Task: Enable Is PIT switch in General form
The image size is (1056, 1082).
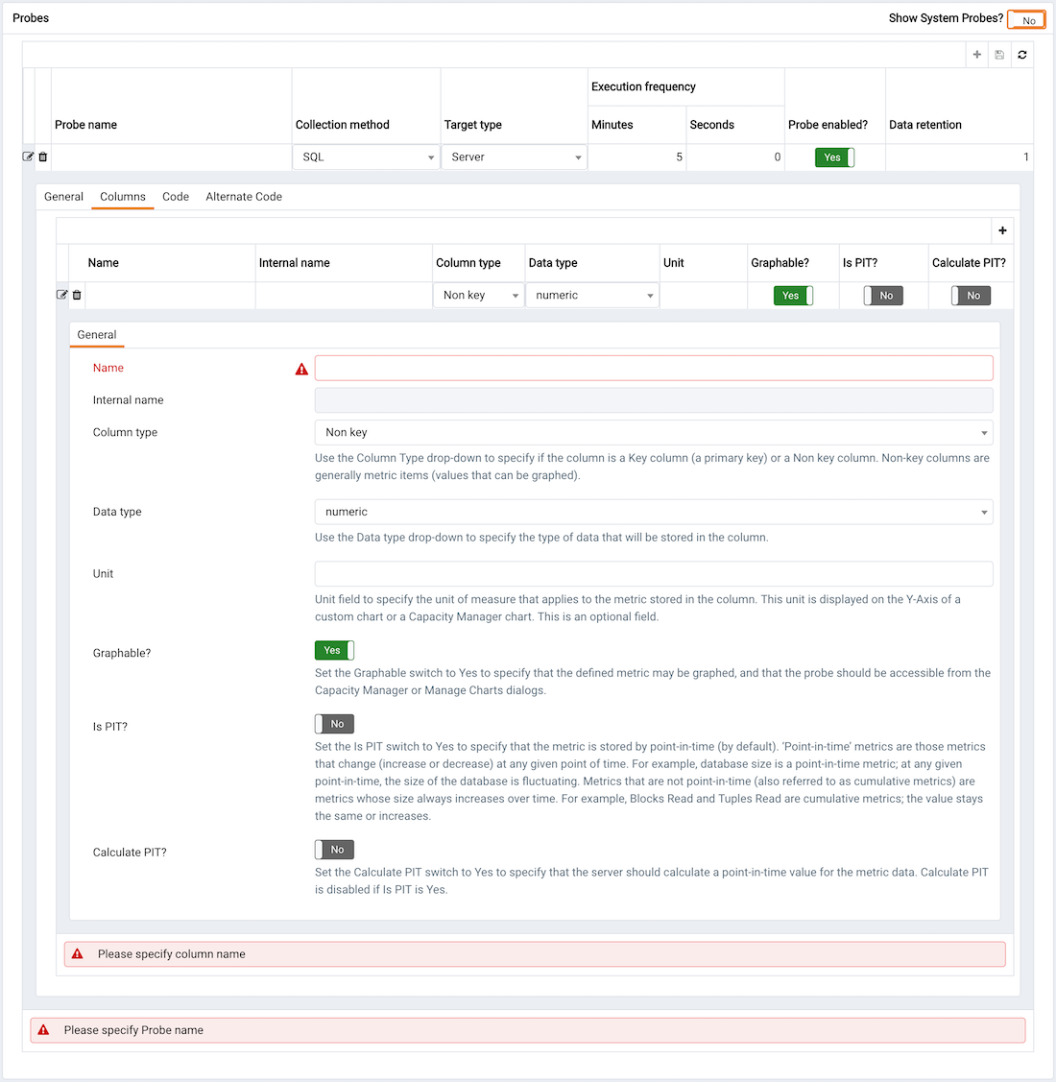Action: pyautogui.click(x=334, y=724)
